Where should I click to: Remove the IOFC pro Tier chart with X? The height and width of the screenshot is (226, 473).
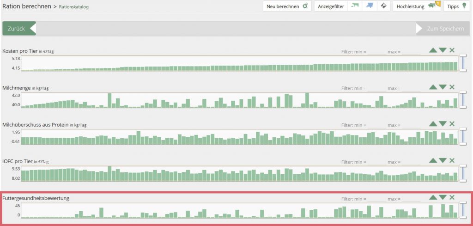[x=452, y=160]
